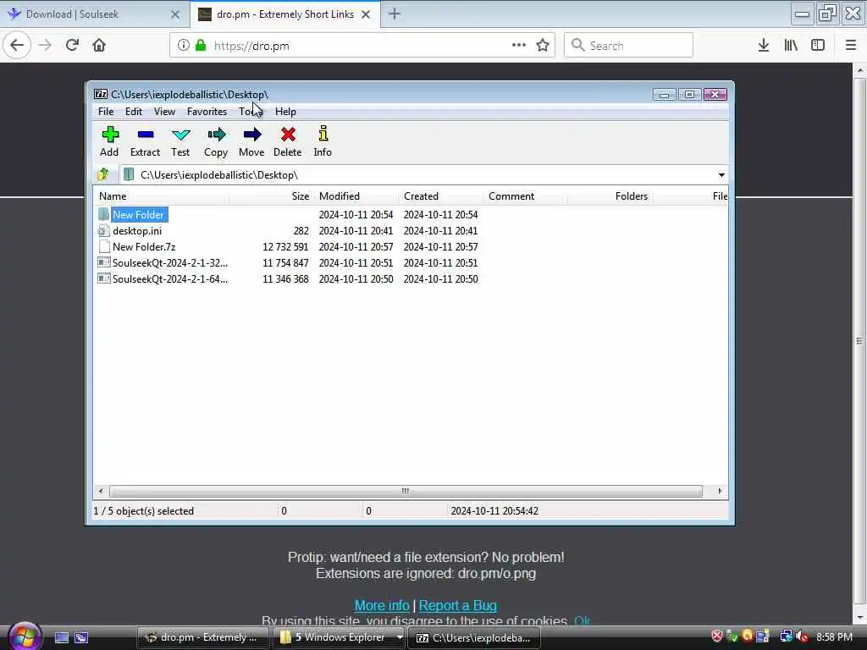Click the 7-Zip horizontal scrollbar thumb
Image resolution: width=867 pixels, height=650 pixels.
406,491
